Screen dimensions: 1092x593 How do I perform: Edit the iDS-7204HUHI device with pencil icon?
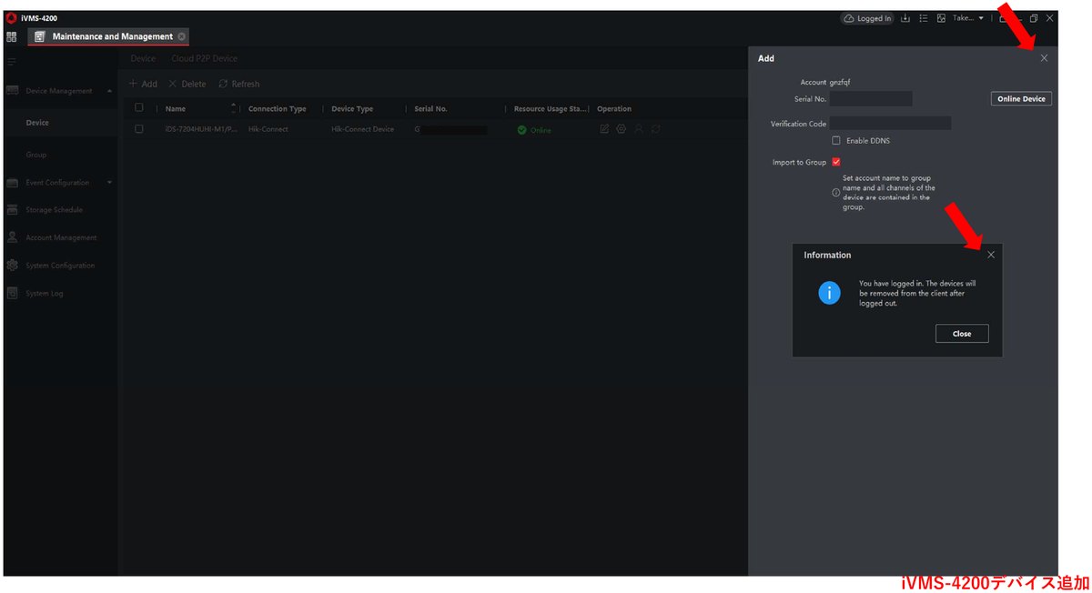point(604,129)
